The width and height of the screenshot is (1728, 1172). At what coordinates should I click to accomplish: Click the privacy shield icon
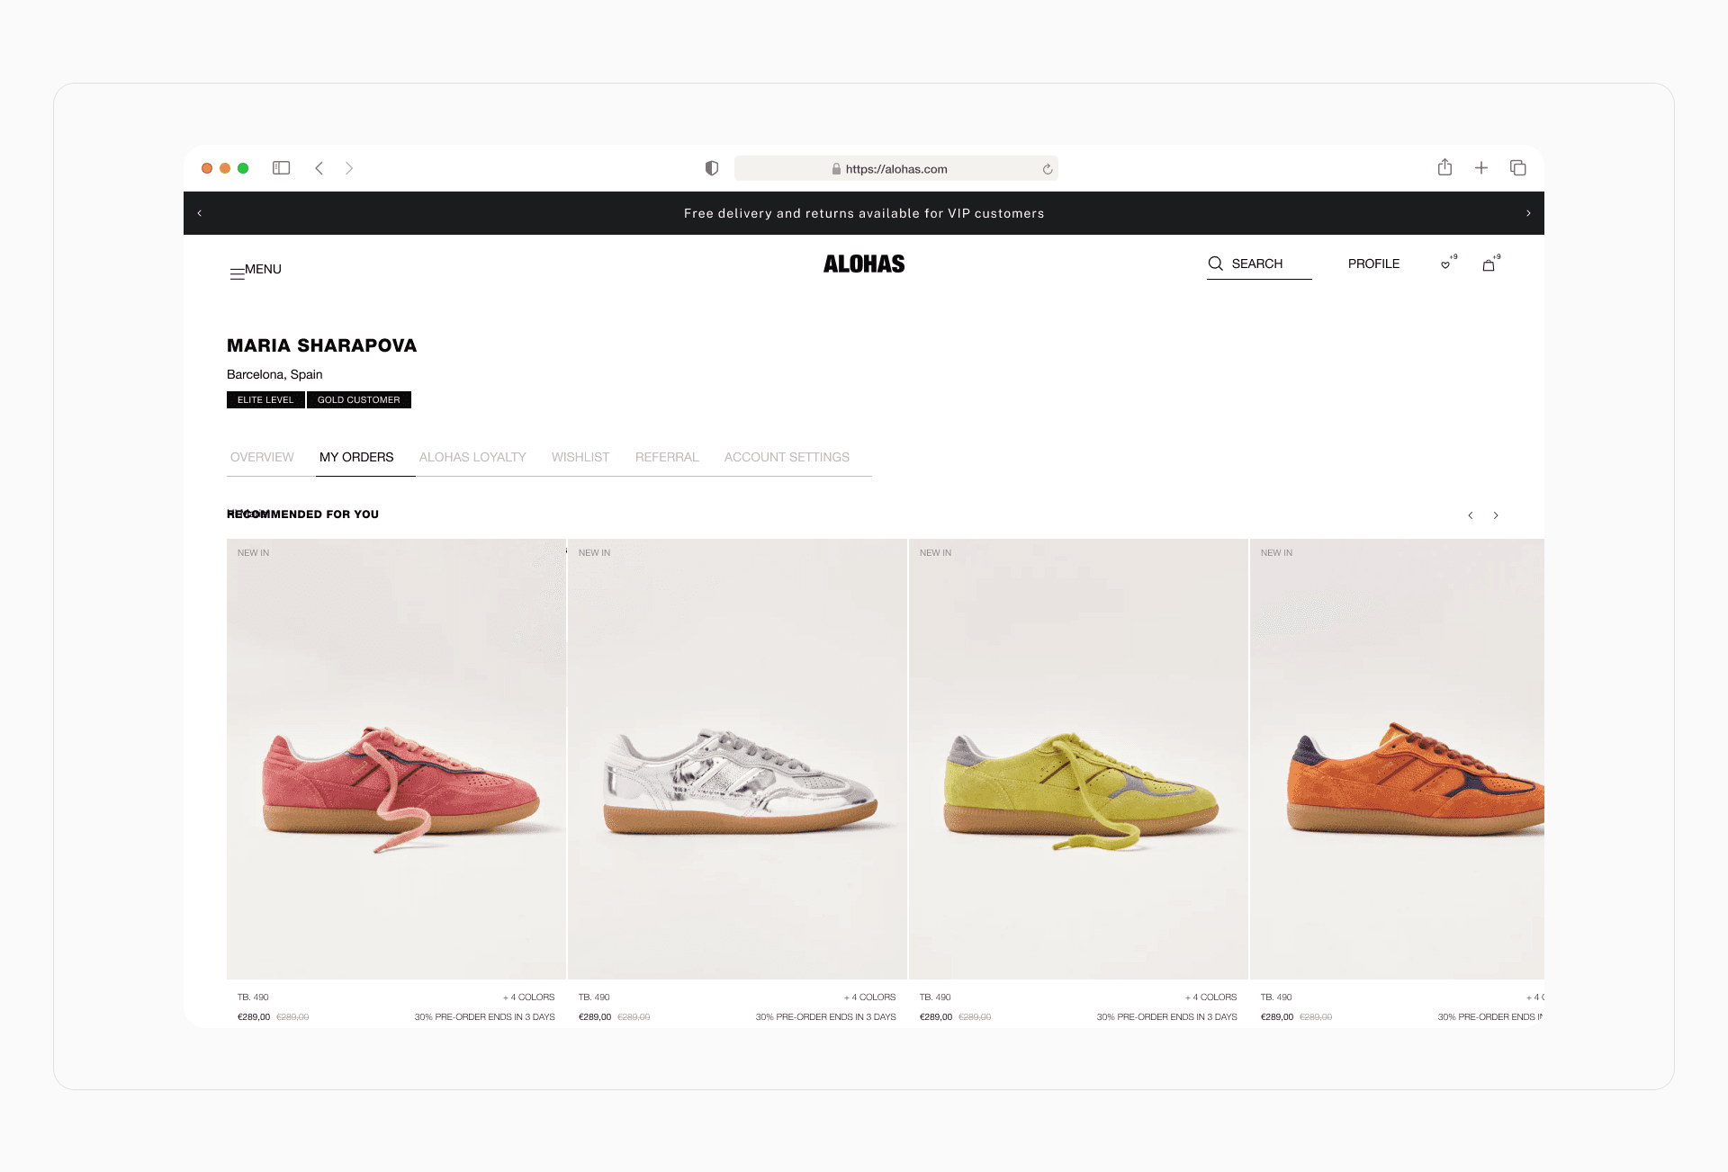click(711, 168)
